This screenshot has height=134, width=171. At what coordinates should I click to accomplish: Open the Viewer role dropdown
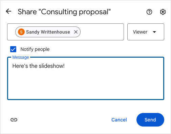[146, 32]
